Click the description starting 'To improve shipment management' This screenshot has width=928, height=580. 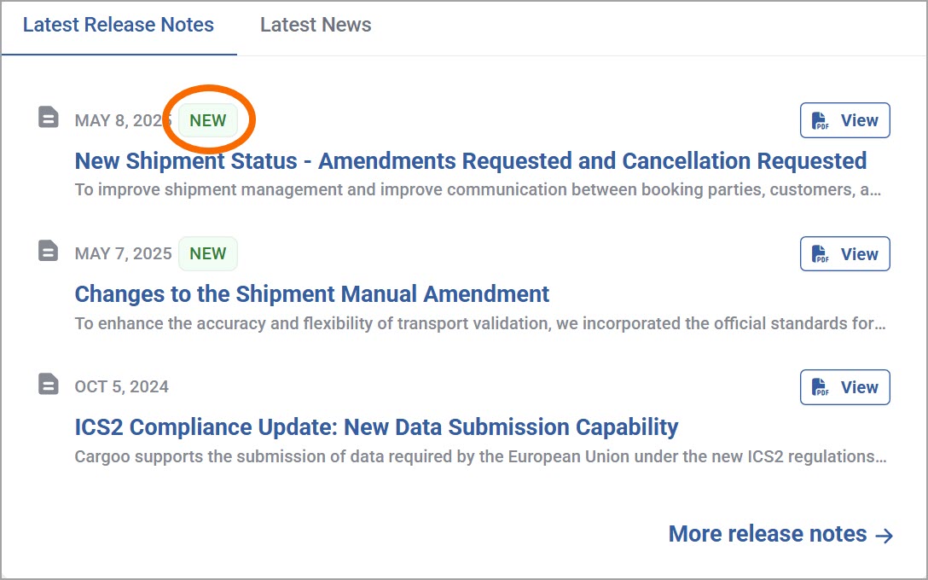click(478, 190)
